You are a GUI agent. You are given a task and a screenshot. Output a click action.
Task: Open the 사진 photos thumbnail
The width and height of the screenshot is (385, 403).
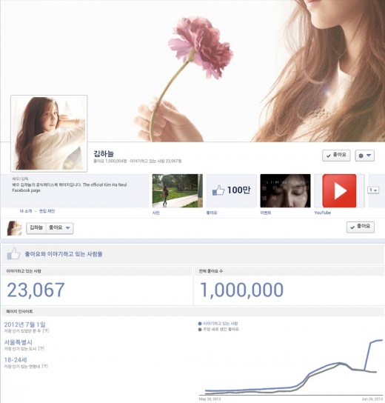[x=177, y=190]
